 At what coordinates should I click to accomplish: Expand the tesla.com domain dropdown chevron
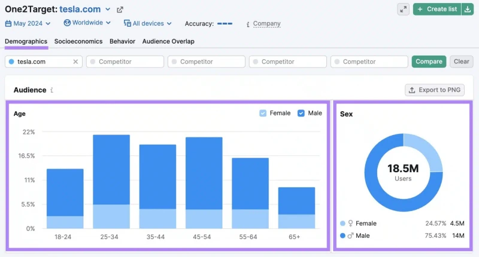pyautogui.click(x=108, y=10)
